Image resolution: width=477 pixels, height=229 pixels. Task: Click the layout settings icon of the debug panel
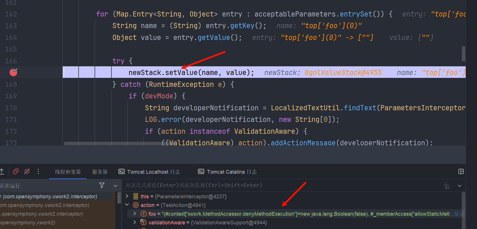tap(461, 171)
